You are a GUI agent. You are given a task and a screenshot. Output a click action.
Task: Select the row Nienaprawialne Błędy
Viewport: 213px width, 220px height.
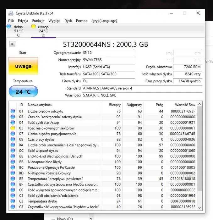(103, 162)
